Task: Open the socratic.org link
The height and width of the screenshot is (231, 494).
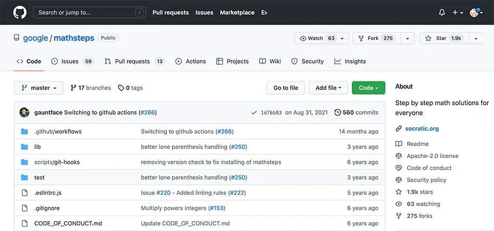Action: pyautogui.click(x=422, y=129)
